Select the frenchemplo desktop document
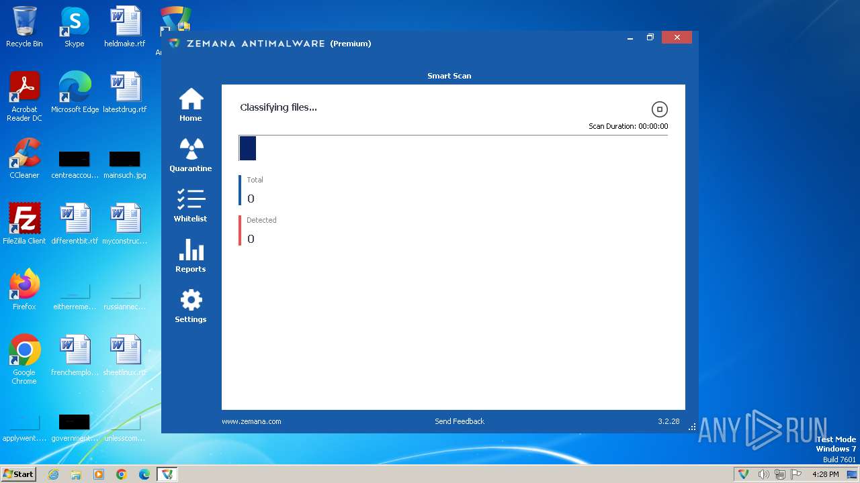The height and width of the screenshot is (483, 860). (x=75, y=356)
